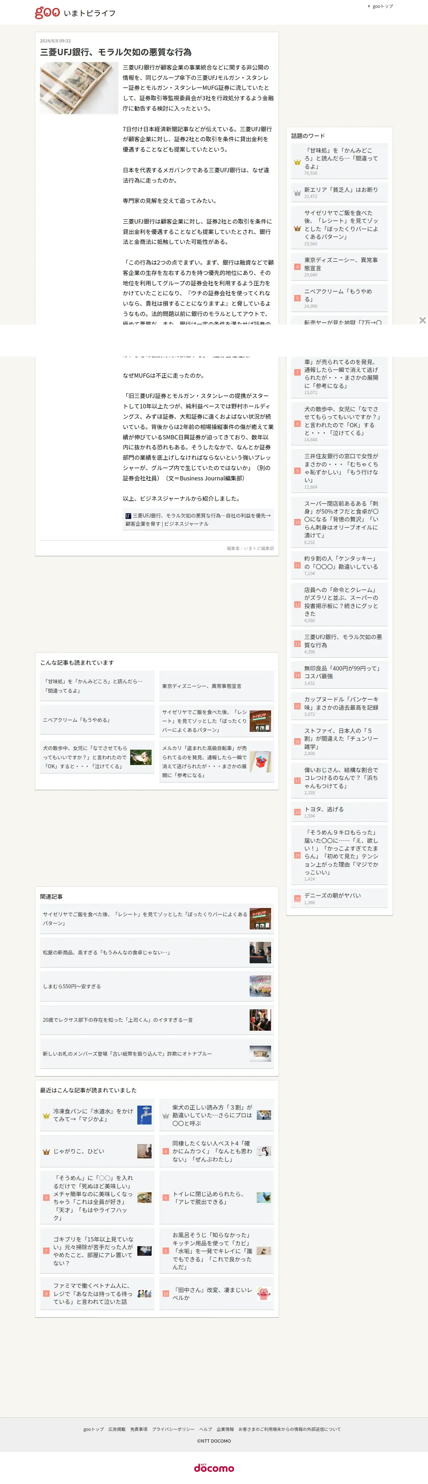
Task: Click the silver crown icon next to 新エリア「貧乏人」
Action: coord(297,193)
